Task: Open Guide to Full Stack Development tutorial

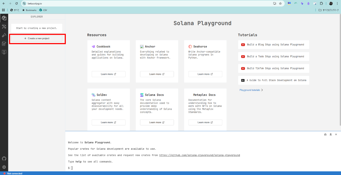Action: [x=274, y=80]
